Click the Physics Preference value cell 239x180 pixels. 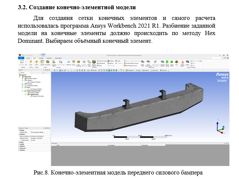coord(41,136)
